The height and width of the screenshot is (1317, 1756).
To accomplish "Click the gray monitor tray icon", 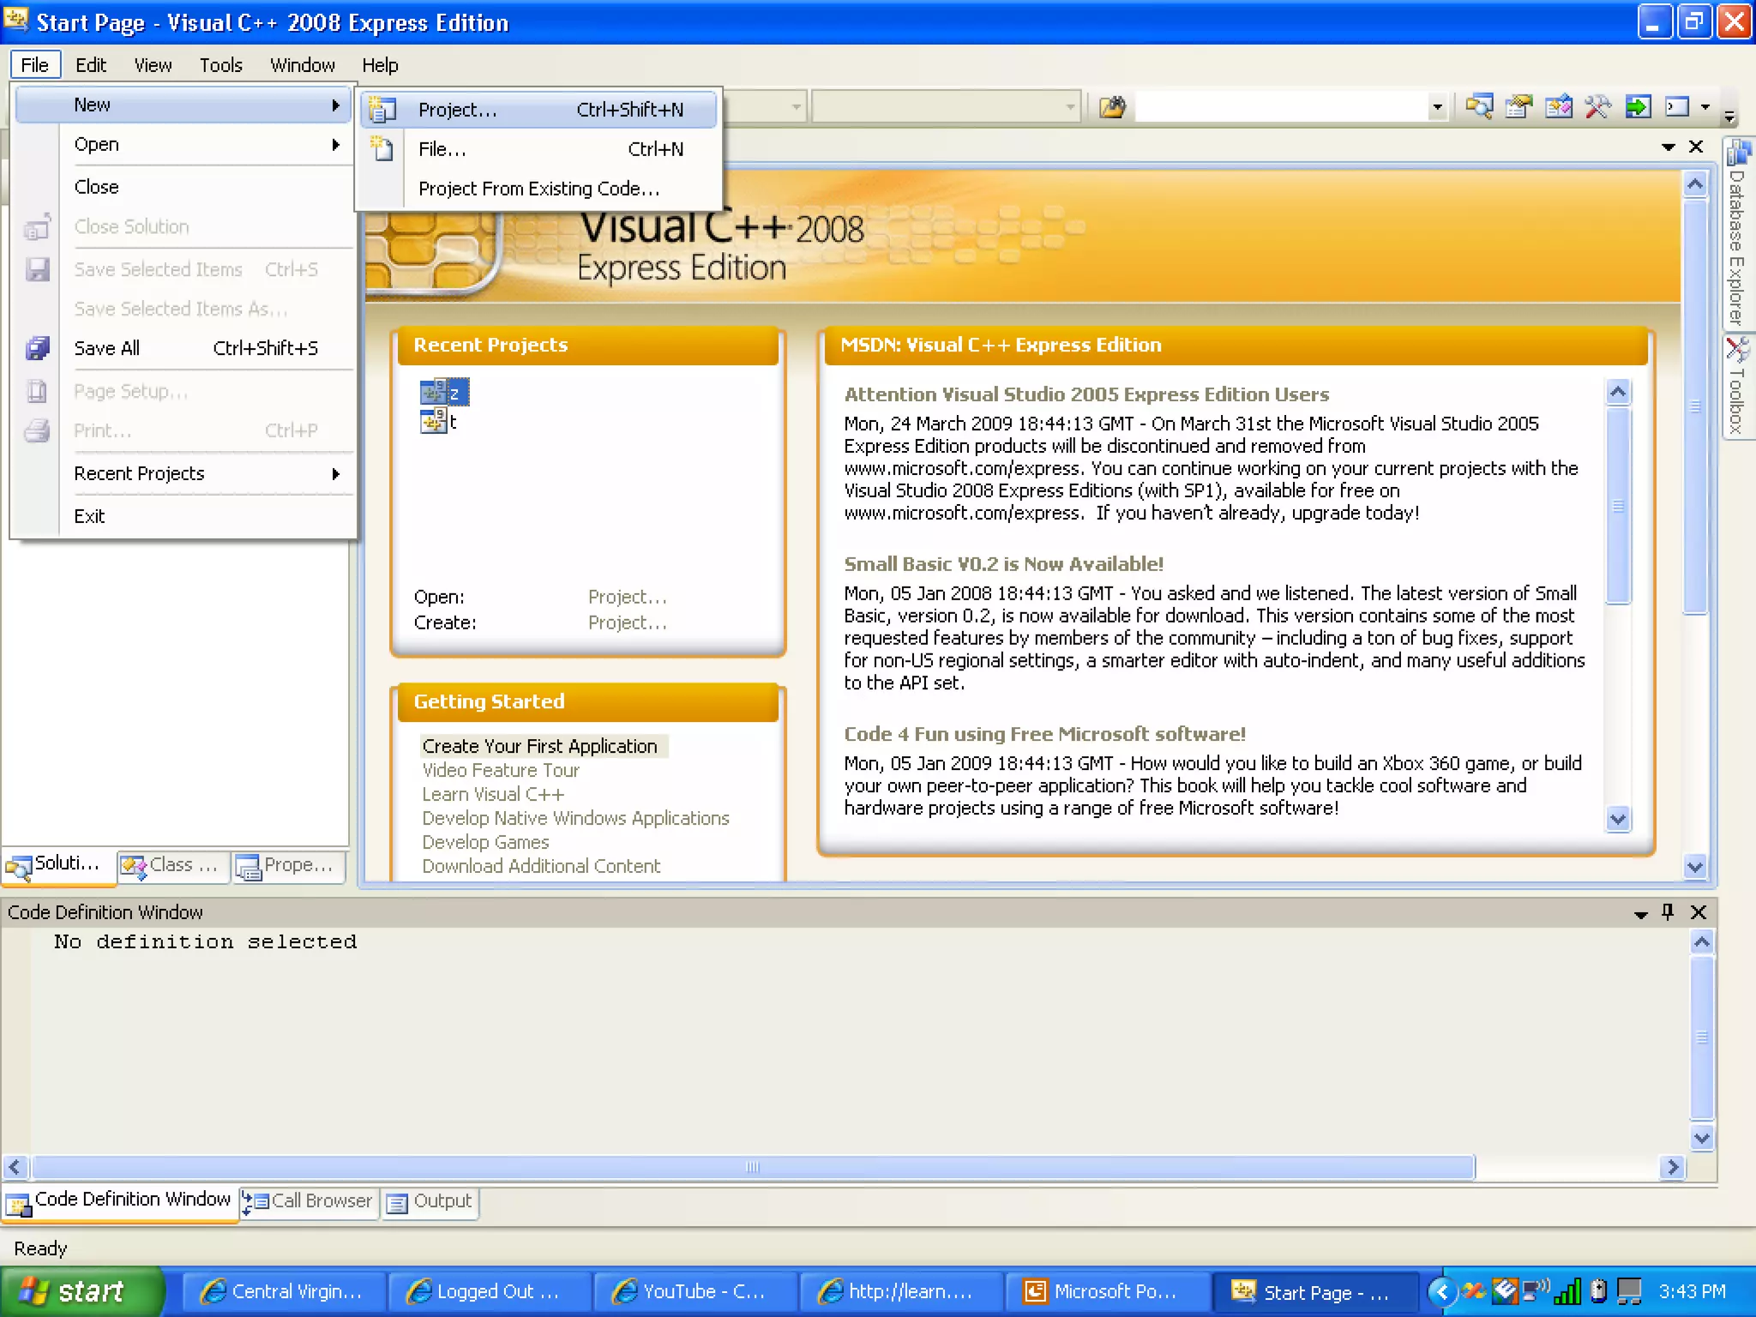I will (1629, 1290).
